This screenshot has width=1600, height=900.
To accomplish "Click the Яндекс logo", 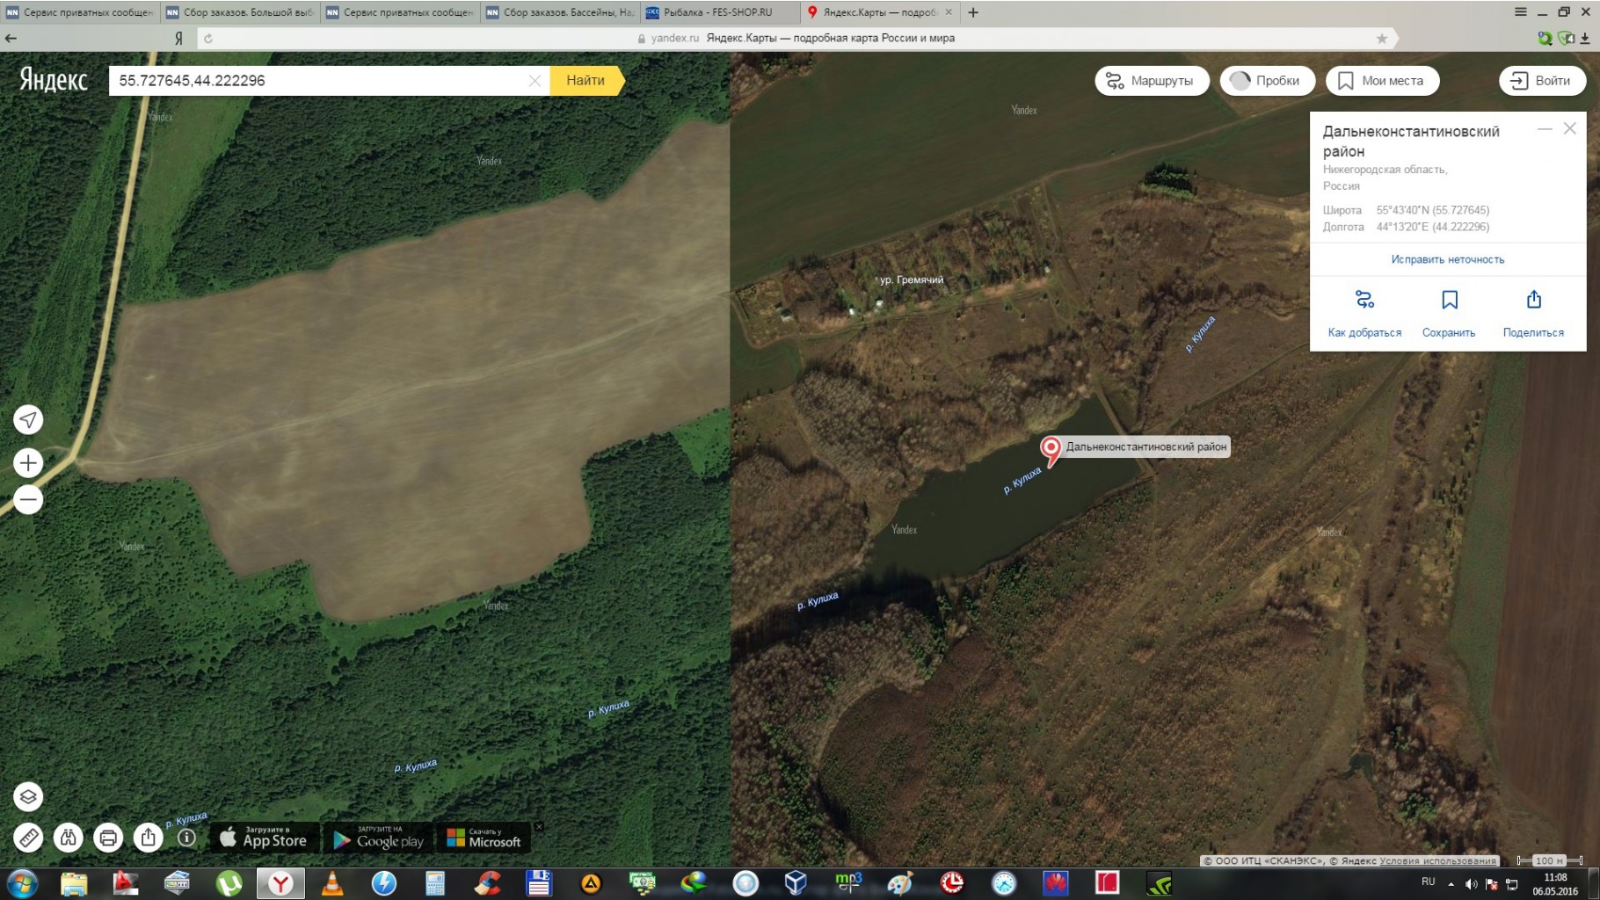I will tap(54, 80).
